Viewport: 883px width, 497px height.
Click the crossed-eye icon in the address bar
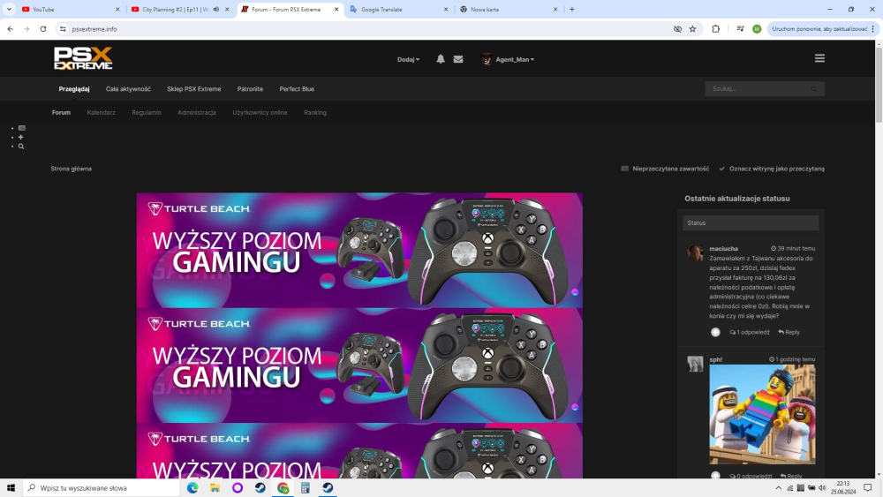pos(677,29)
